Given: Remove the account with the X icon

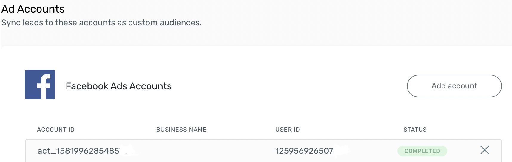Looking at the screenshot, I should [485, 150].
